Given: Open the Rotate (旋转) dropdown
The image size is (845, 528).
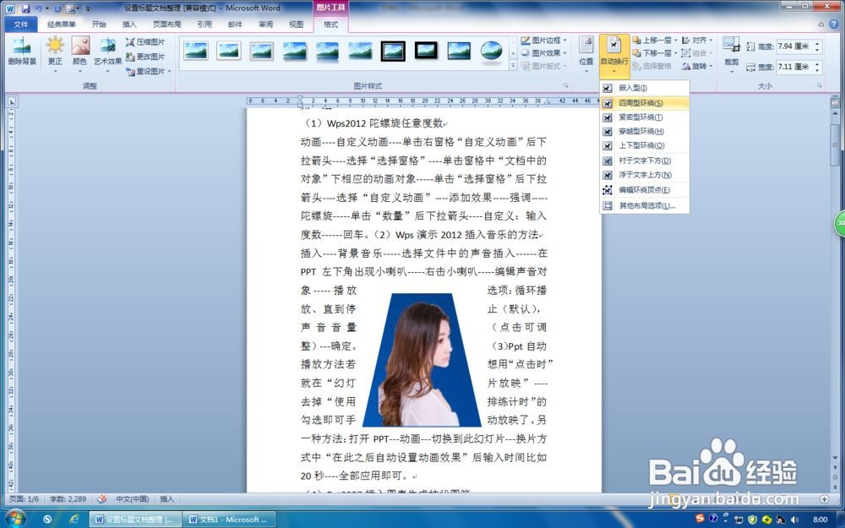Looking at the screenshot, I should tap(697, 66).
